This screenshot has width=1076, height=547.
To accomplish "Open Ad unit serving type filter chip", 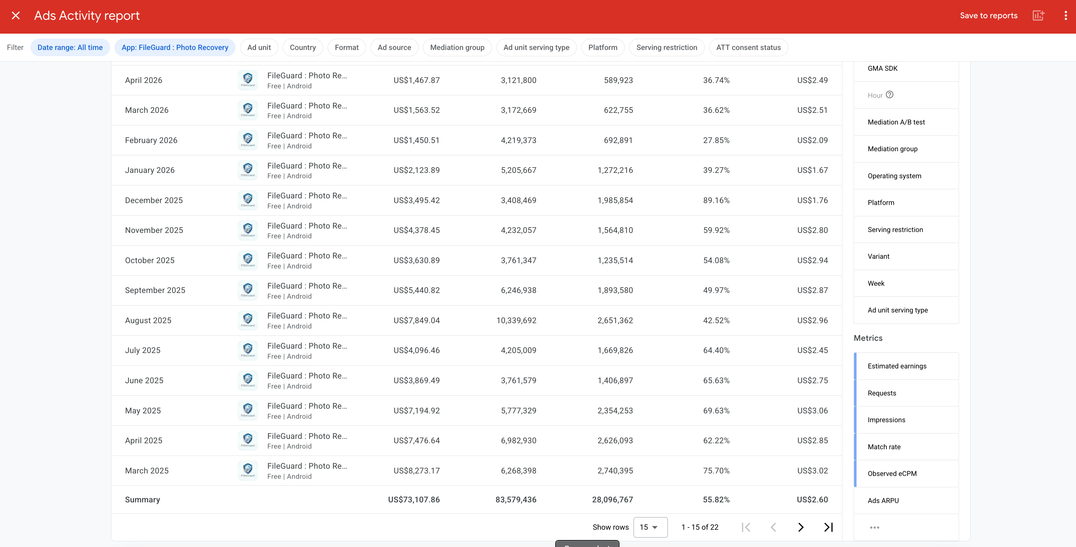I will click(536, 47).
